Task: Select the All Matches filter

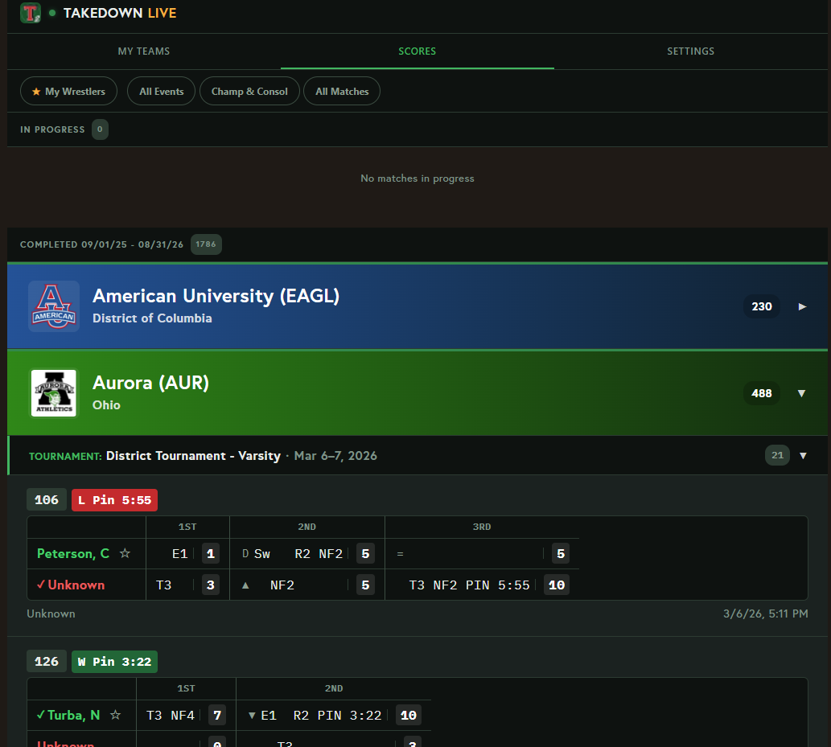Action: [x=342, y=91]
